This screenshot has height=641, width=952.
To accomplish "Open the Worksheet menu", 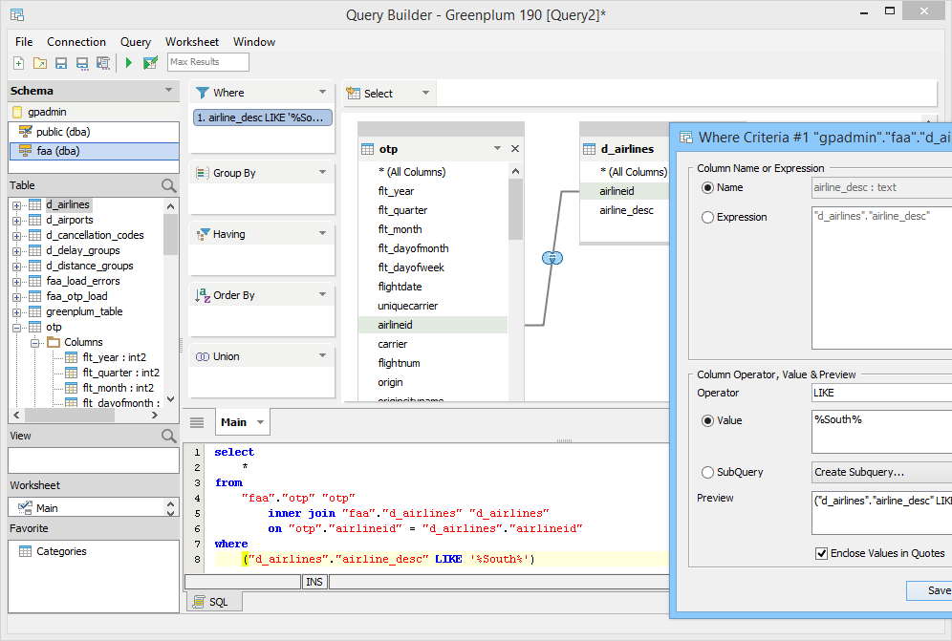I will point(192,42).
